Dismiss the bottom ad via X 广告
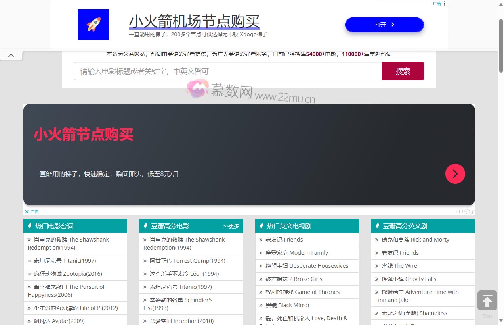504x325 pixels. tap(27, 212)
